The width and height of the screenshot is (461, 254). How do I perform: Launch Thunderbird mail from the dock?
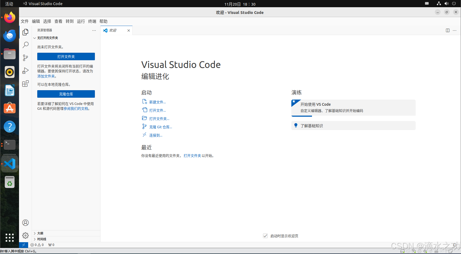10,36
